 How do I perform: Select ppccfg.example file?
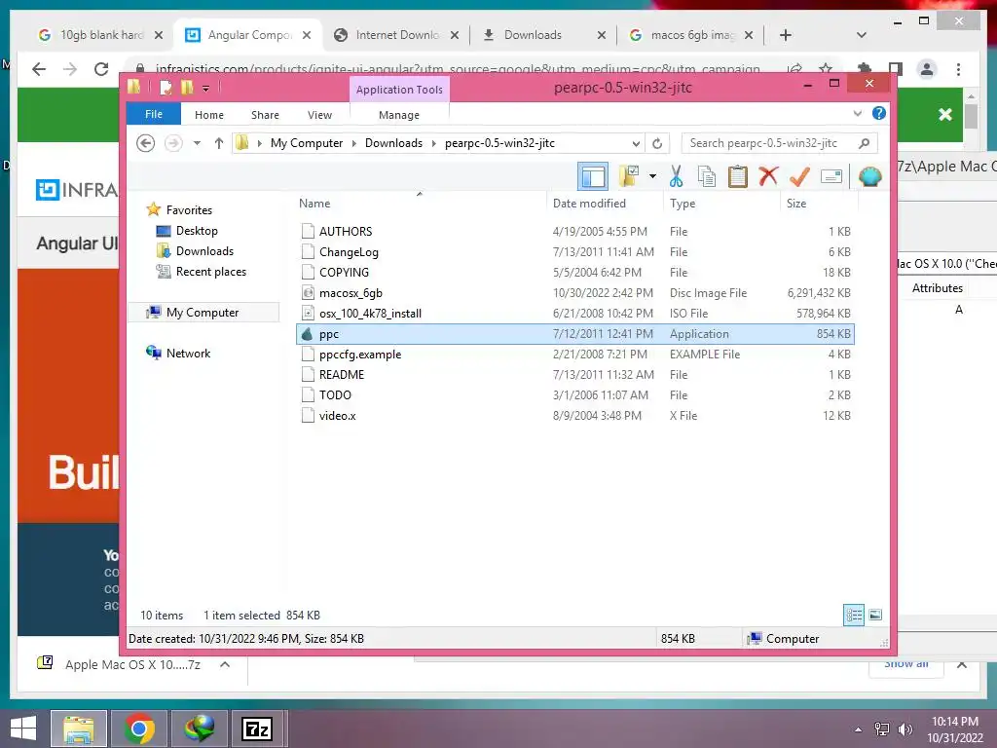(x=574, y=355)
